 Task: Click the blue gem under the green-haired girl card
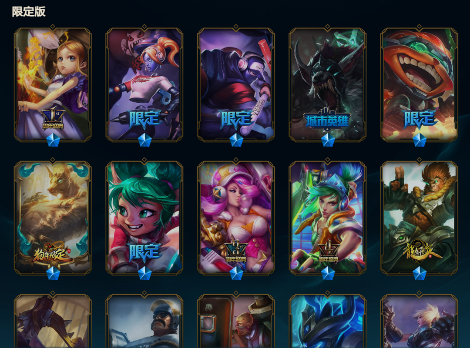pos(144,273)
